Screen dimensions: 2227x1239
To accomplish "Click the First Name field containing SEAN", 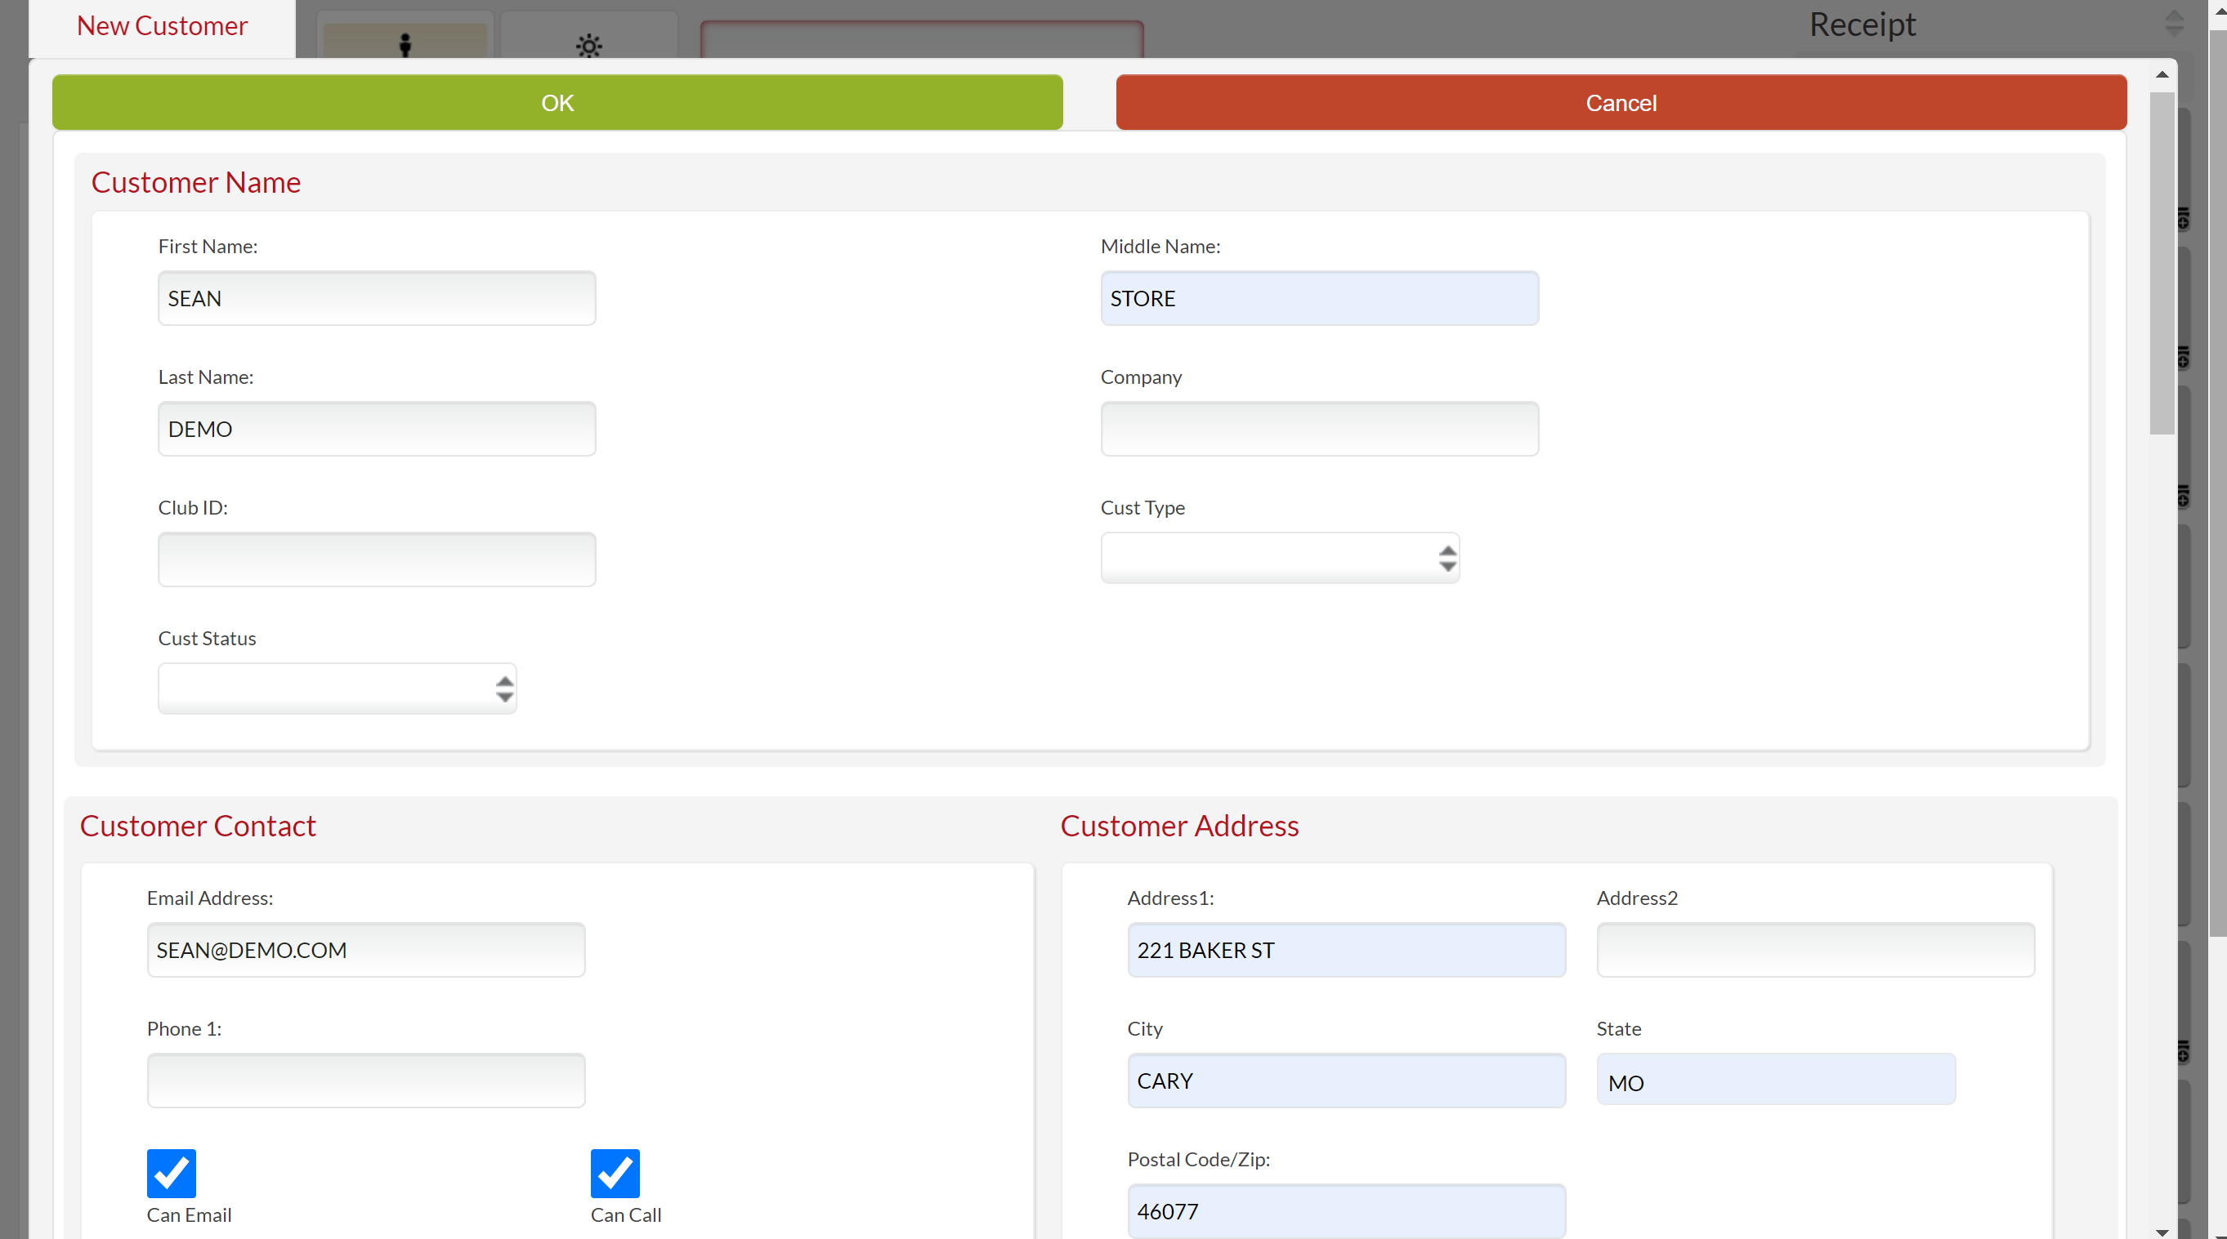I will (x=377, y=299).
